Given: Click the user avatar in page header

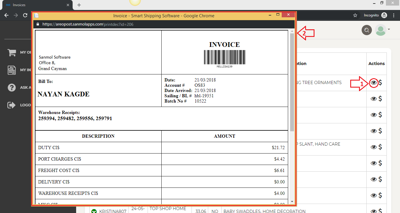Looking at the screenshot, I should pos(381,30).
